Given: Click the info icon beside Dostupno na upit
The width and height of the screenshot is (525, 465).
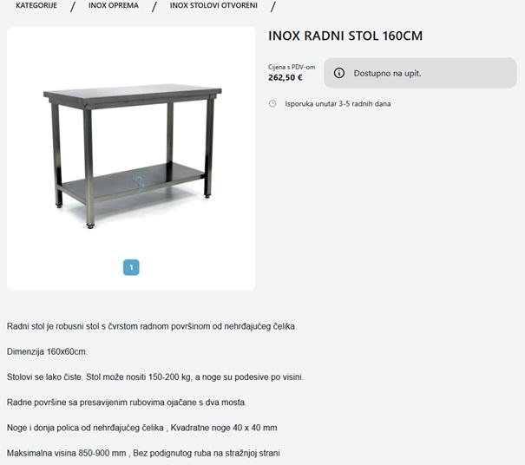Looking at the screenshot, I should point(338,73).
